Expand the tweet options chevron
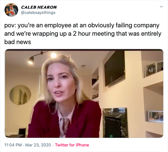The image size is (168, 152). 161,6
